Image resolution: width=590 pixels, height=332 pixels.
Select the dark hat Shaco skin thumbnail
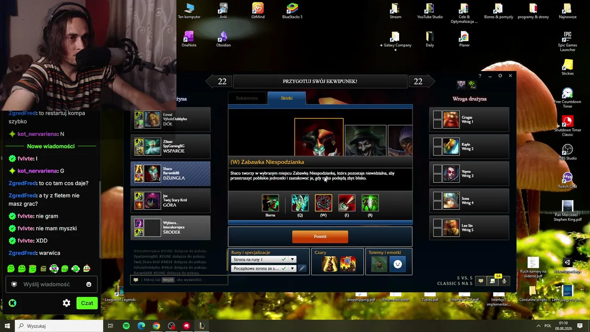(x=366, y=140)
